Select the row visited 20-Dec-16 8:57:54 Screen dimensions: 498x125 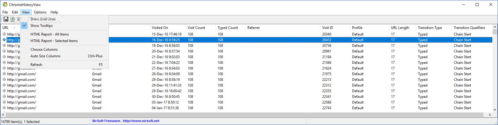pos(246,51)
